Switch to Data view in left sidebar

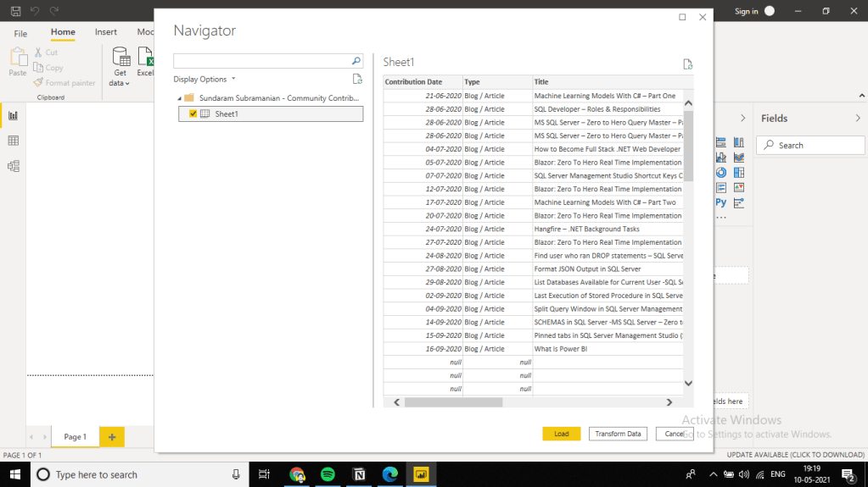pyautogui.click(x=13, y=141)
